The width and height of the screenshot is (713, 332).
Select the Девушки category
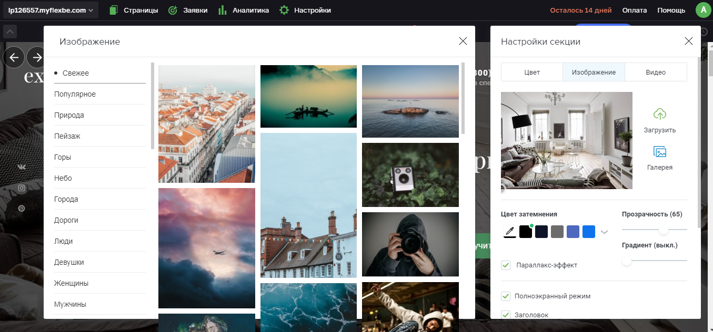coord(100,262)
